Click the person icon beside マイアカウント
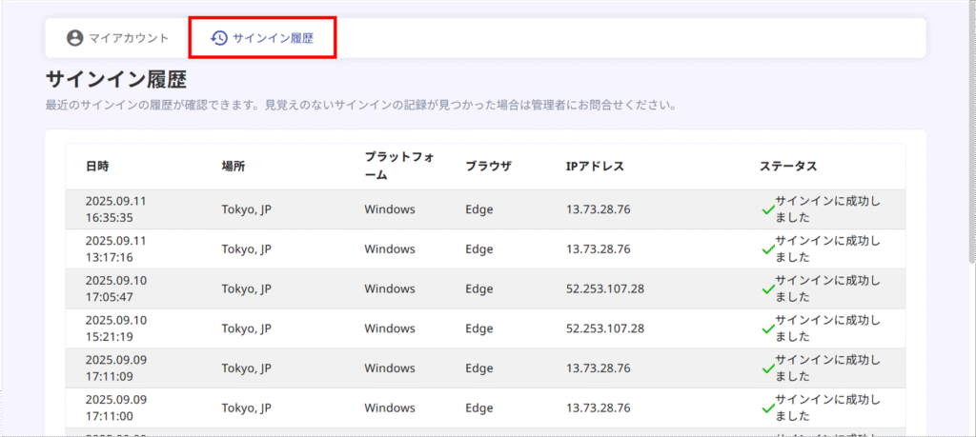Viewport: 976px width, 437px height. click(x=75, y=38)
